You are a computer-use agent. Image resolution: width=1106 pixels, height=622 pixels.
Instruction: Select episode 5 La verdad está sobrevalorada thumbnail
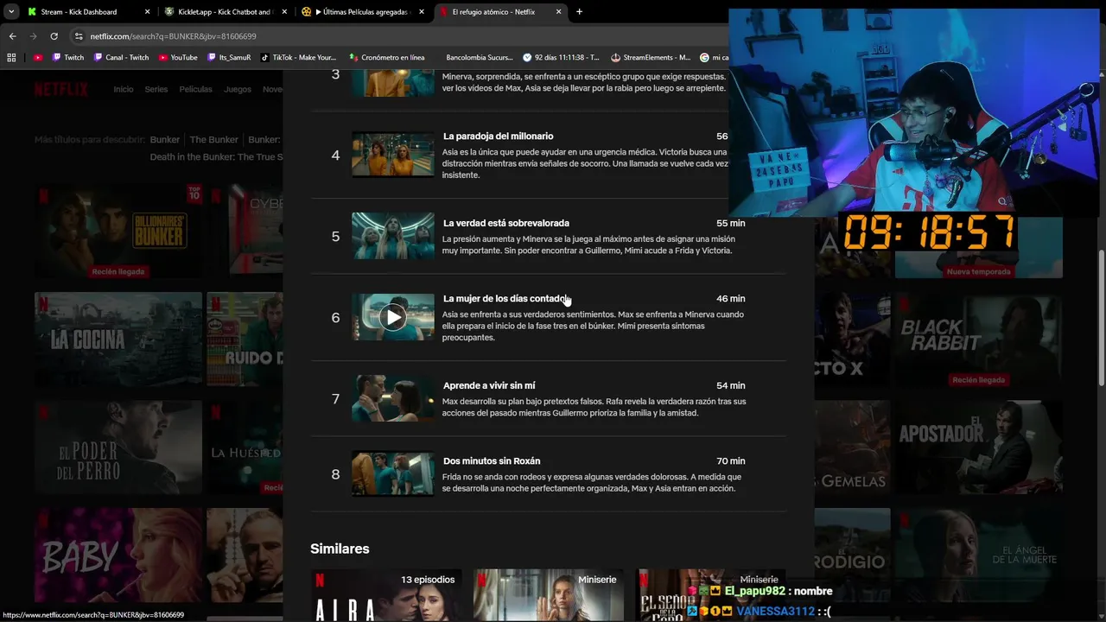coord(393,236)
